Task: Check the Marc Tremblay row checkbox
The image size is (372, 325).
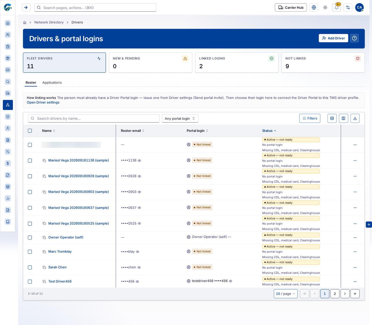Action: (x=30, y=252)
